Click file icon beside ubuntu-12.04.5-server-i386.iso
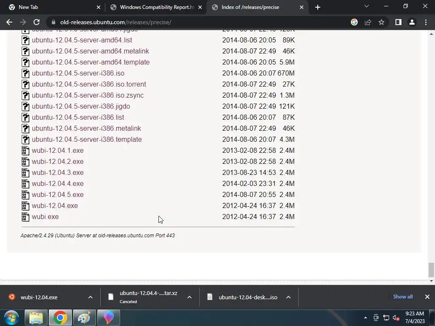Screen dimensions: 435x326 (x=25, y=73)
